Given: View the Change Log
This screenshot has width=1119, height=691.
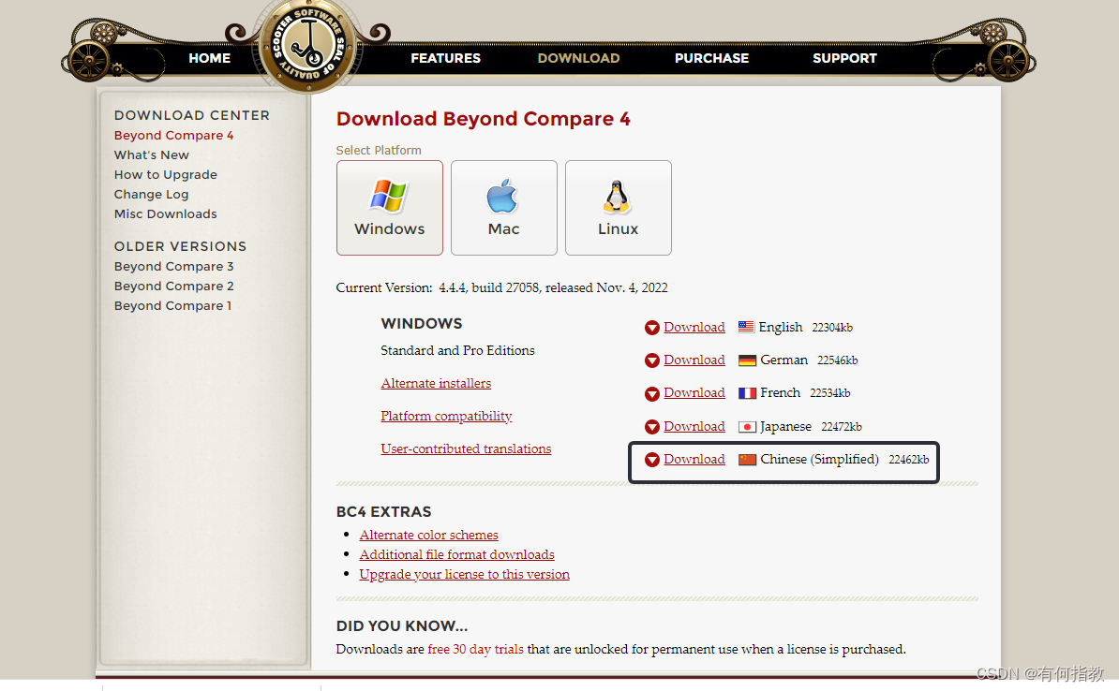Looking at the screenshot, I should point(151,194).
